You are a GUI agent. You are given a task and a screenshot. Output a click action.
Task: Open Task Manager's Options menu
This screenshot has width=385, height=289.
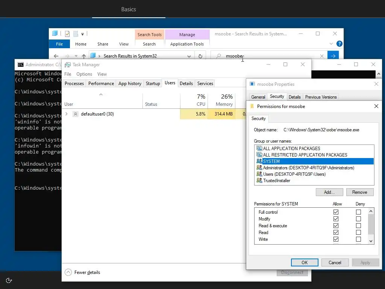tap(84, 74)
